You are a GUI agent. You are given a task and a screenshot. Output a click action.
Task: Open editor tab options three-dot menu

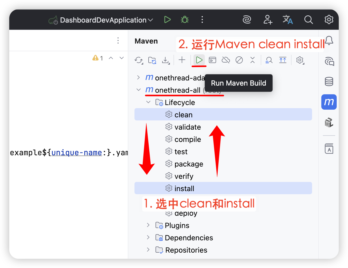(118, 40)
